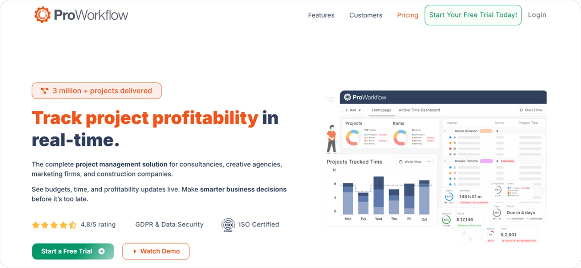Click the Saturday bar in Projects Tracked Time chart

pyautogui.click(x=424, y=198)
